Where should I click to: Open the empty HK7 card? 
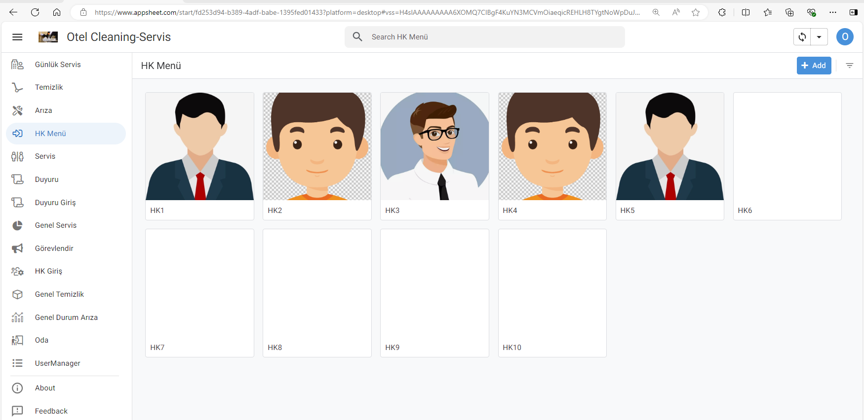tap(200, 293)
